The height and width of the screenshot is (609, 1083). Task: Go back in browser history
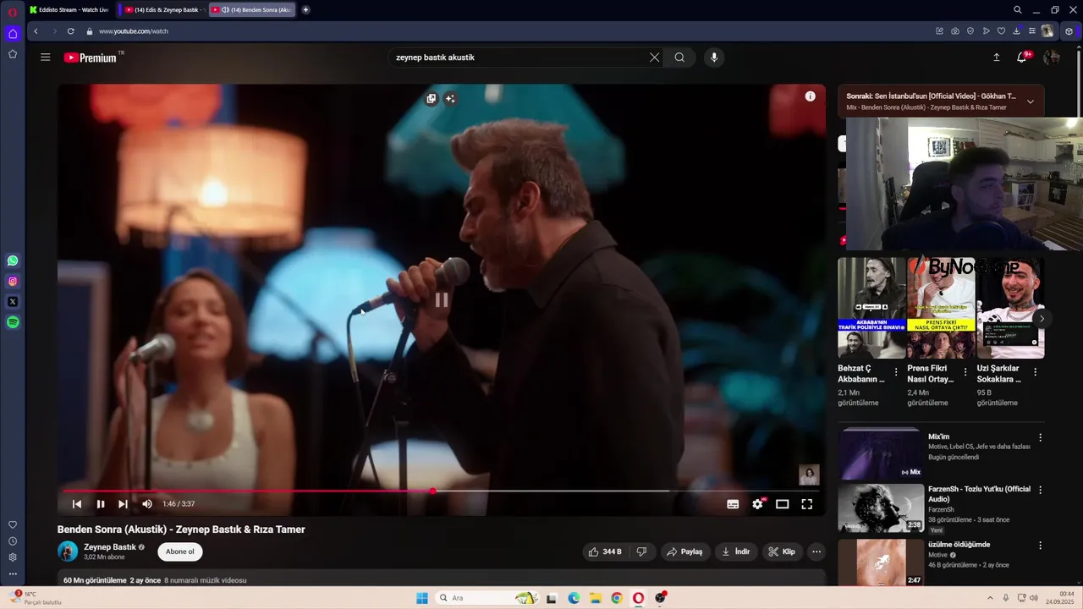[36, 31]
